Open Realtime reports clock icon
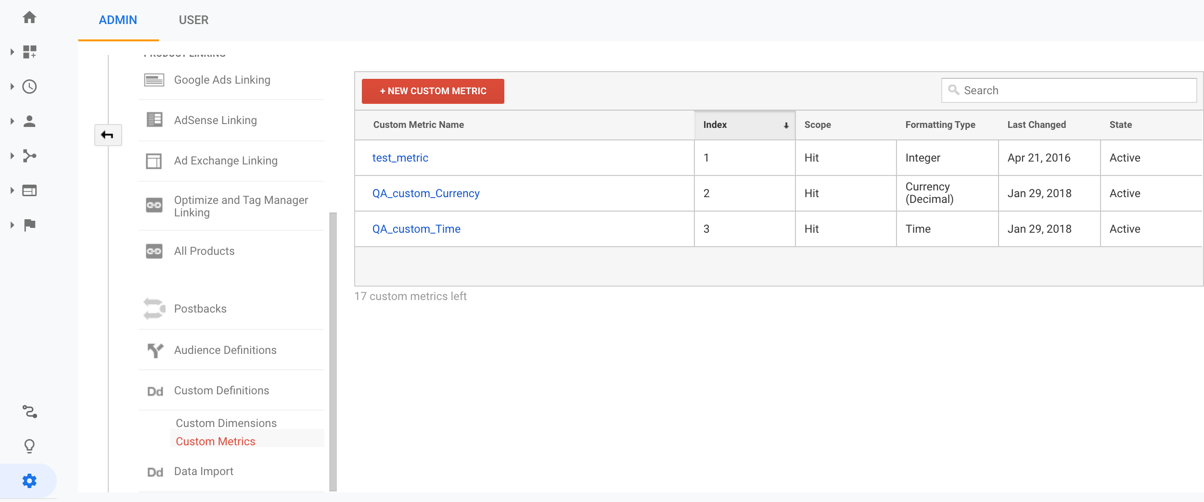Screen dimensions: 1204x502 (x=30, y=87)
